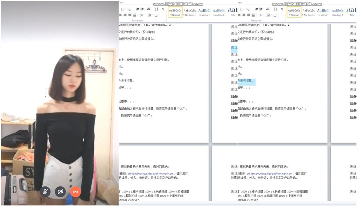Open Paragraph dialog launcher in left Word window
357x206 pixels.
[x=165, y=21]
